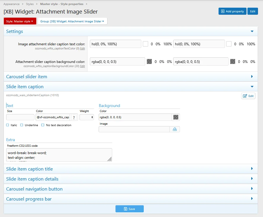Click the question mark icon in Color field
The height and width of the screenshot is (217, 263).
coord(74,117)
